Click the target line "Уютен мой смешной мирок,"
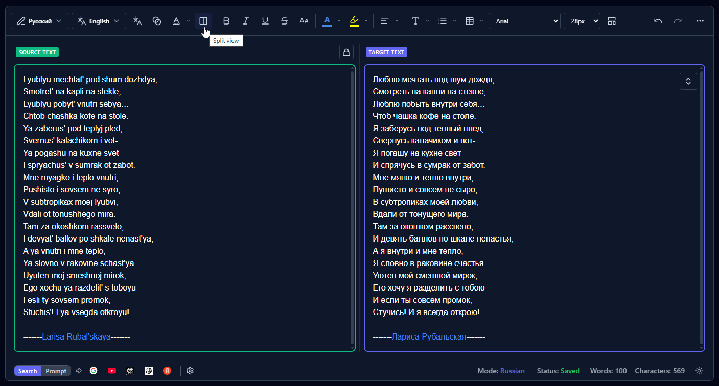The height and width of the screenshot is (386, 719). pos(425,276)
